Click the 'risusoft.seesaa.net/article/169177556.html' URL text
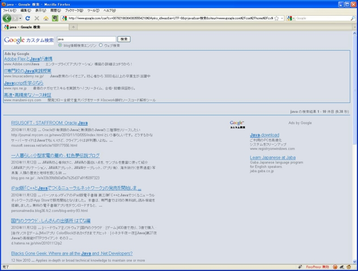Image resolution: width=358 pixels, height=271 pixels. (44, 145)
